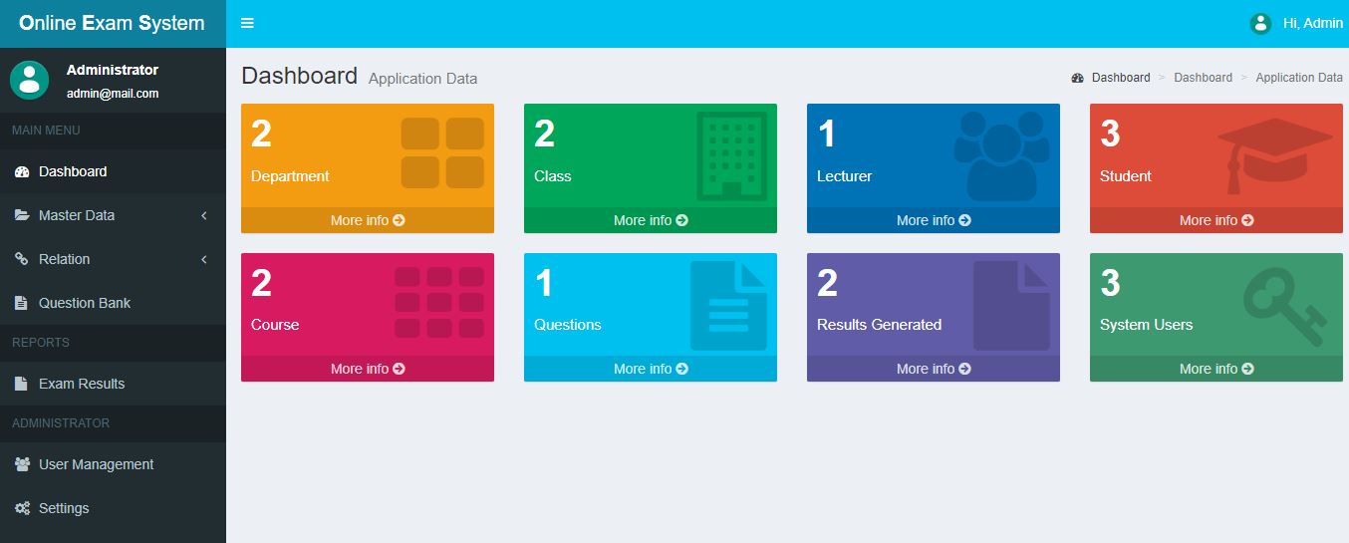Viewport: 1349px width, 543px height.
Task: Click the breadcrumb dashboard gauge icon
Action: 1078,78
